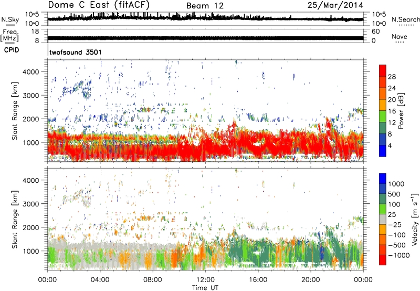This screenshot has width=420, height=291.
Task: Click the "N.Sky" legend label
Action: [10, 19]
